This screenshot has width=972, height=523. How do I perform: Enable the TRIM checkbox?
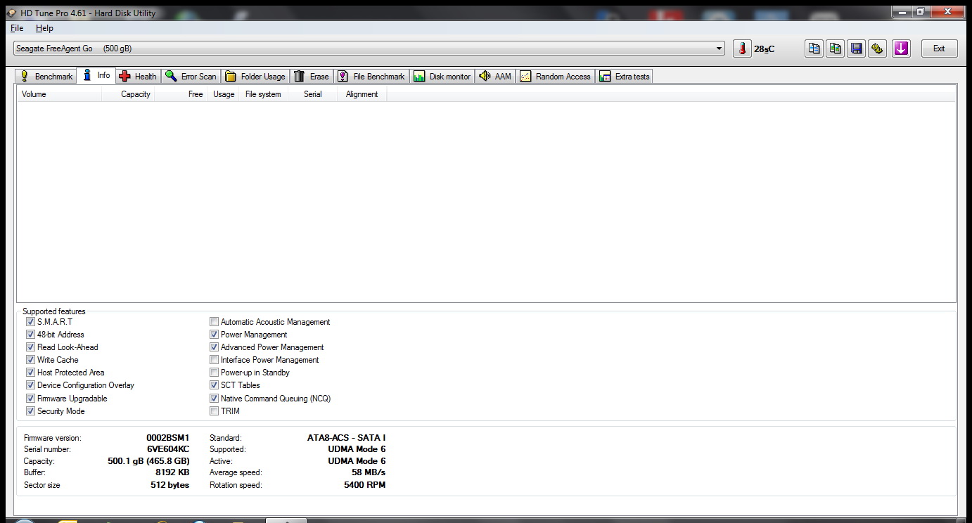[215, 411]
